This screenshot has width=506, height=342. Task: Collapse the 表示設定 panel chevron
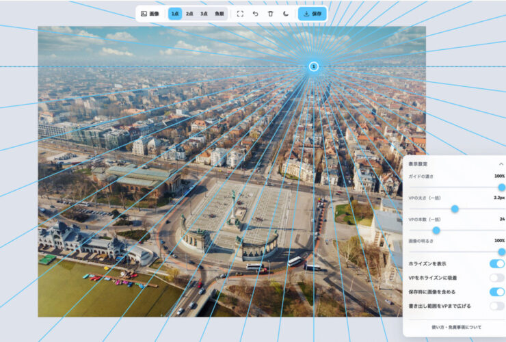click(x=501, y=164)
